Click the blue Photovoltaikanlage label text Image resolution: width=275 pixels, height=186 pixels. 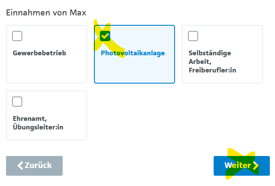coord(133,53)
